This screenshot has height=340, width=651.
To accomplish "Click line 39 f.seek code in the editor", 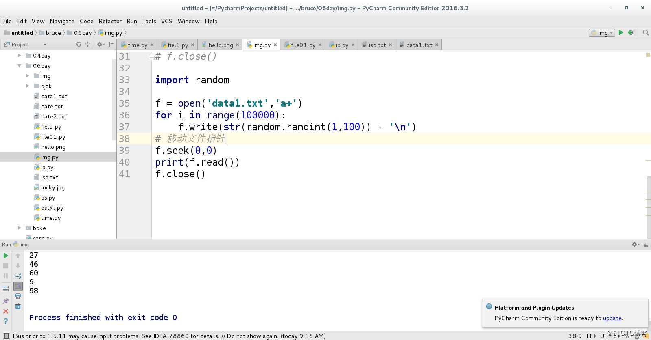I will point(186,151).
